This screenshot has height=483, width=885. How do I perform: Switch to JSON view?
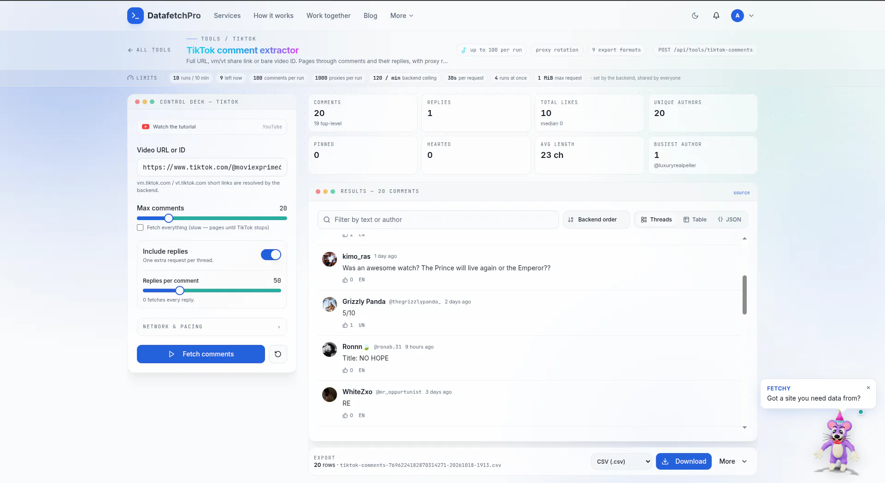(729, 220)
